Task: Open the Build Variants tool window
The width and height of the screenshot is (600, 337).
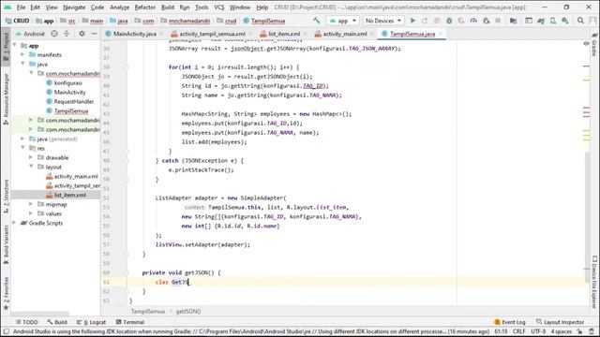Action: [6, 244]
